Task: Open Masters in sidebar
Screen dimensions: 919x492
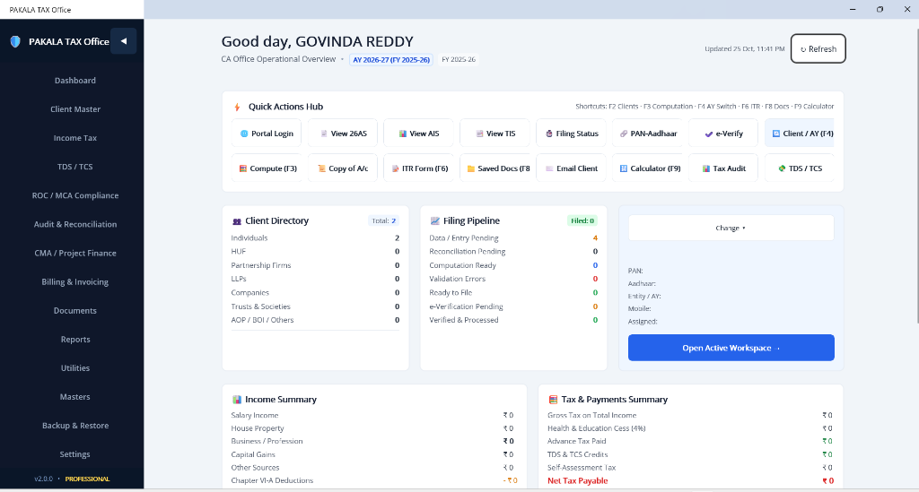Action: 75,397
